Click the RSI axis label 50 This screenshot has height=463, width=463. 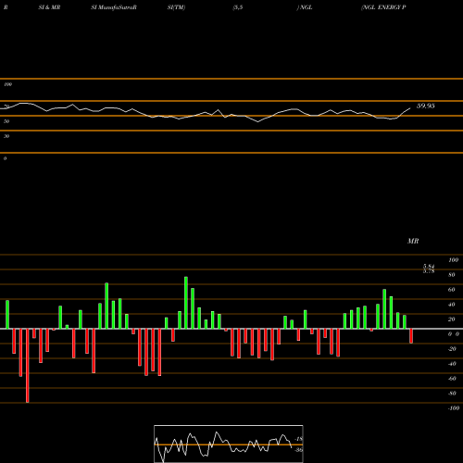click(x=6, y=121)
